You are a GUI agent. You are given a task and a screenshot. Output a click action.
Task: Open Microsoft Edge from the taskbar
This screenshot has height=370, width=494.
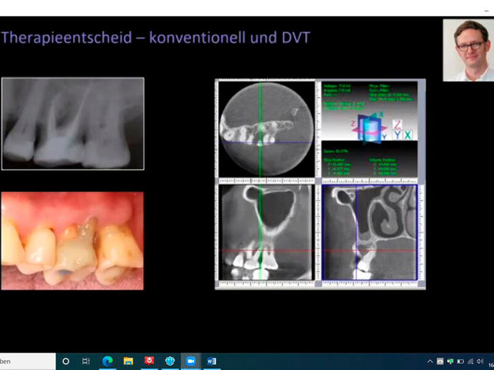coord(107,361)
